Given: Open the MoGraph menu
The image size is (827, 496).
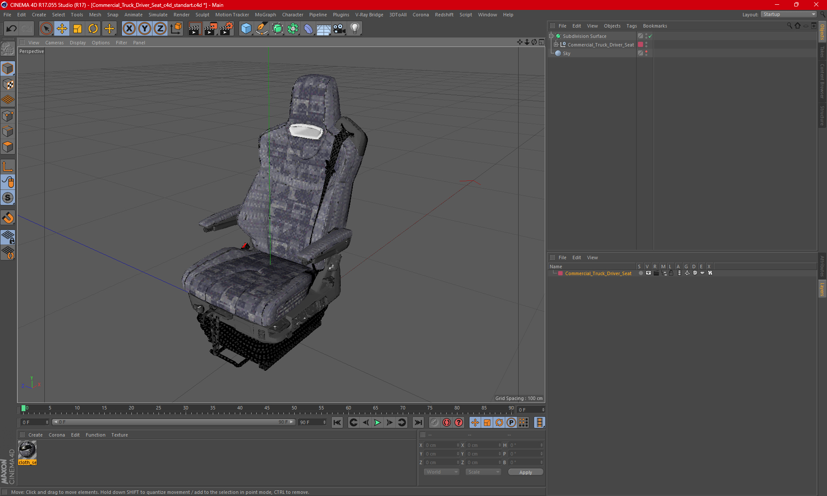Looking at the screenshot, I should coord(269,14).
